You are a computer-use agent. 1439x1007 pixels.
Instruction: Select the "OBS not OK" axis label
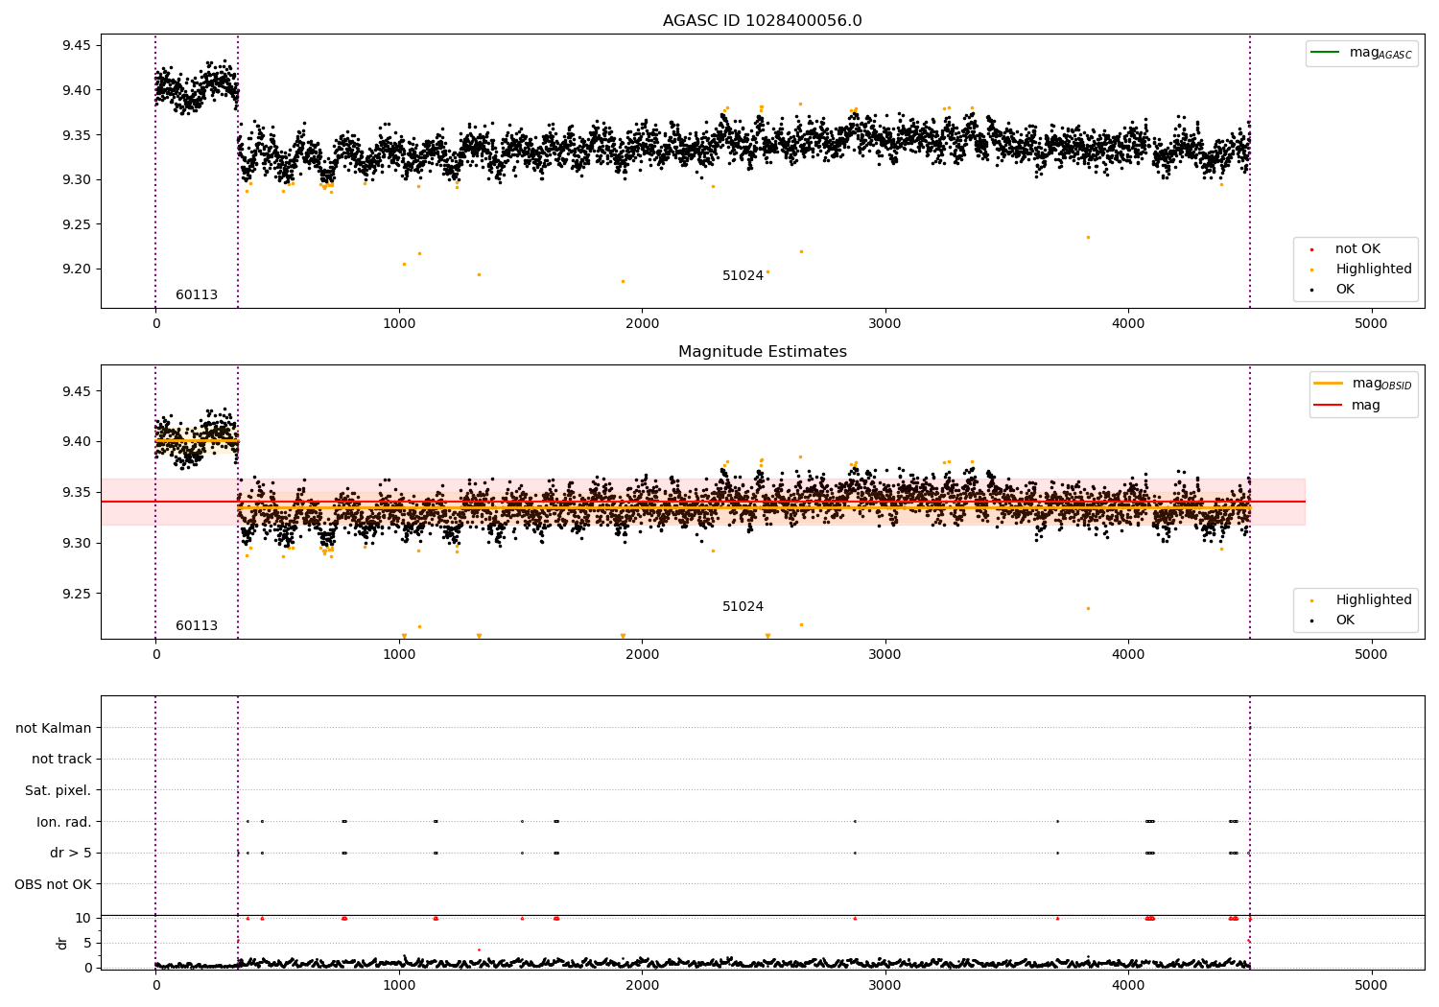pos(54,884)
